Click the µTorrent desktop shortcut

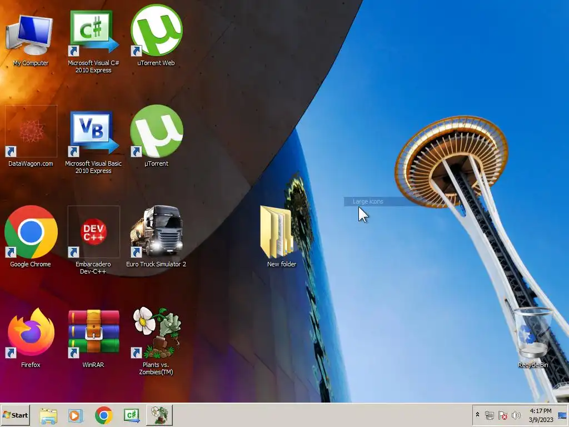(156, 136)
